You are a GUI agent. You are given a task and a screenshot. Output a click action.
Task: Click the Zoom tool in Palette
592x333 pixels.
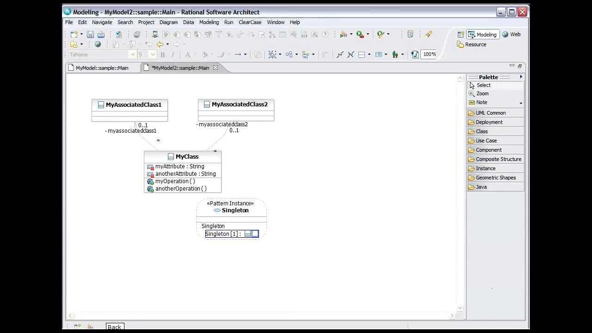coord(495,93)
